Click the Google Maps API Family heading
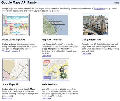Screen dimensions: 120x101 [x=19, y=3]
